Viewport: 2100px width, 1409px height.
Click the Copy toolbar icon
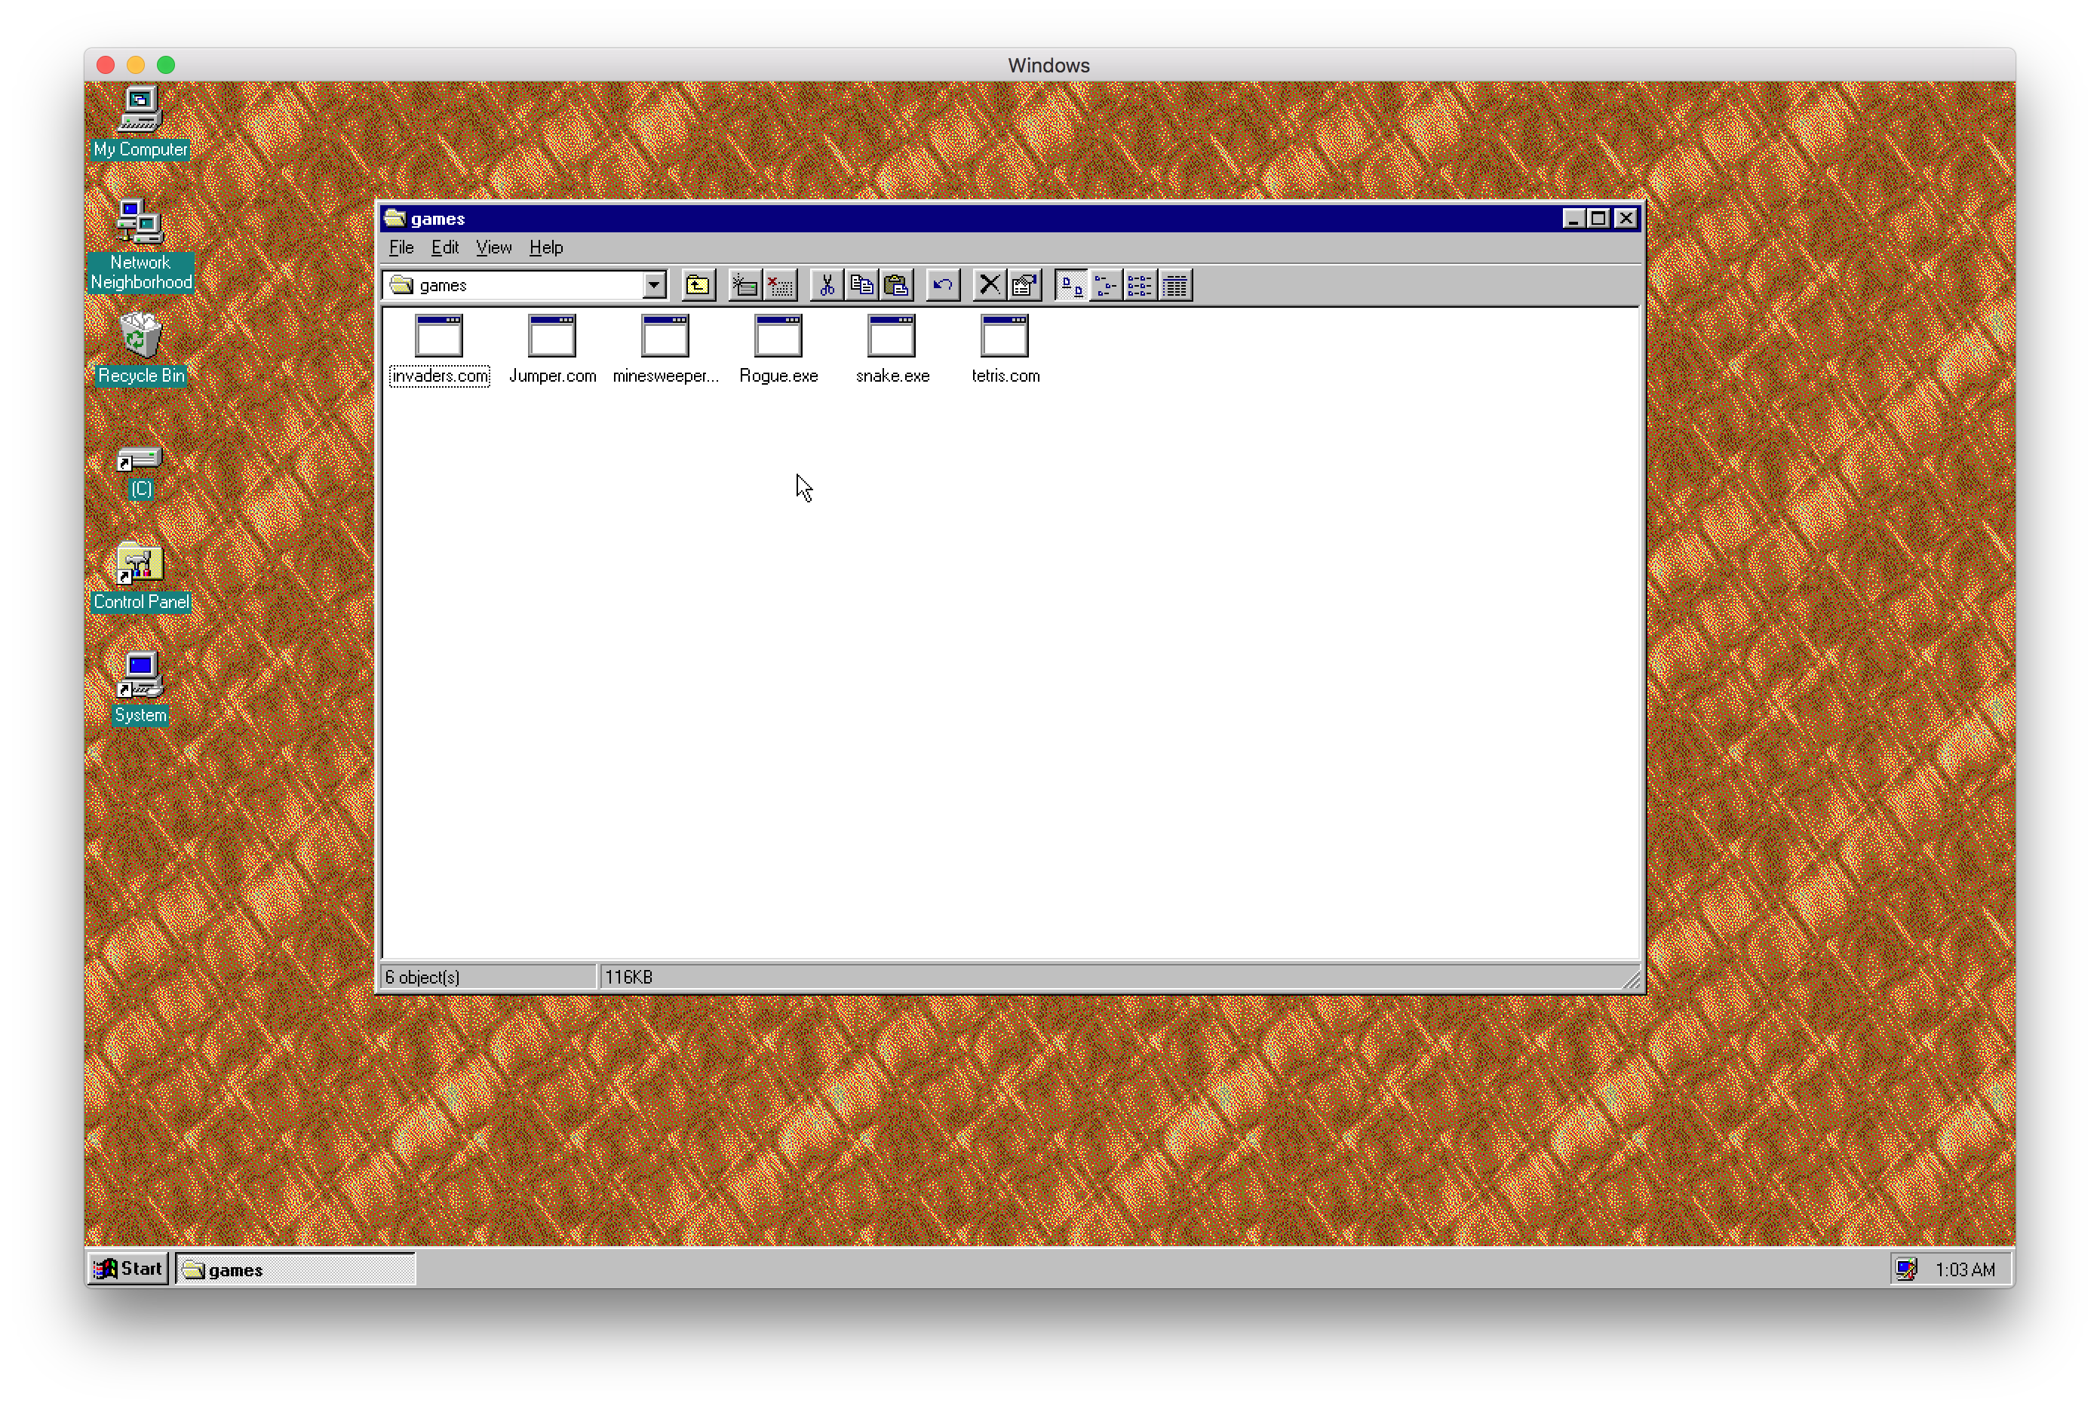pyautogui.click(x=861, y=285)
